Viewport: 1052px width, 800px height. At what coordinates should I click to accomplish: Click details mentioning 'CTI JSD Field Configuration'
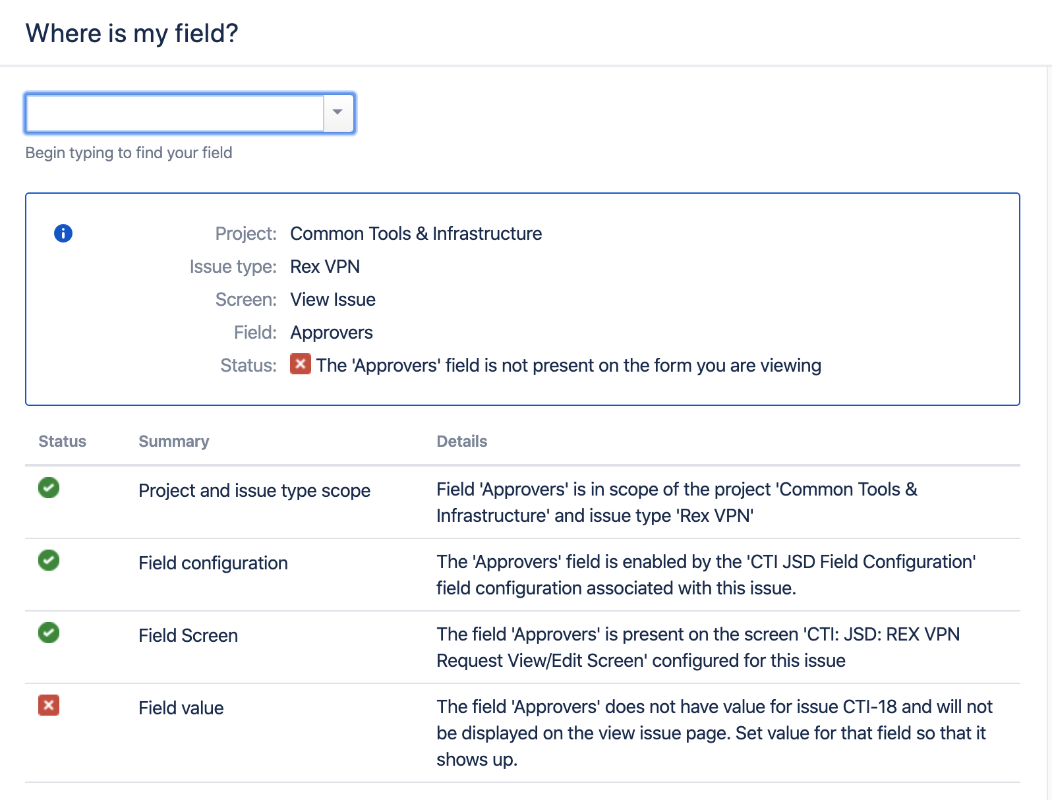pyautogui.click(x=706, y=575)
